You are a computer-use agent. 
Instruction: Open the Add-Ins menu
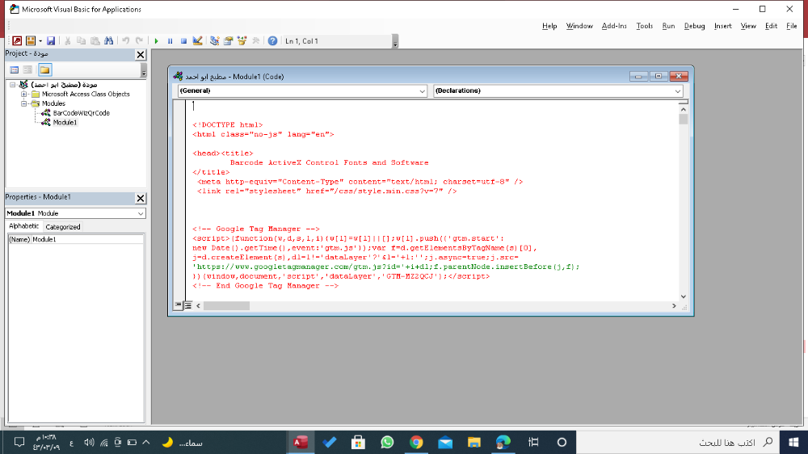[614, 26]
